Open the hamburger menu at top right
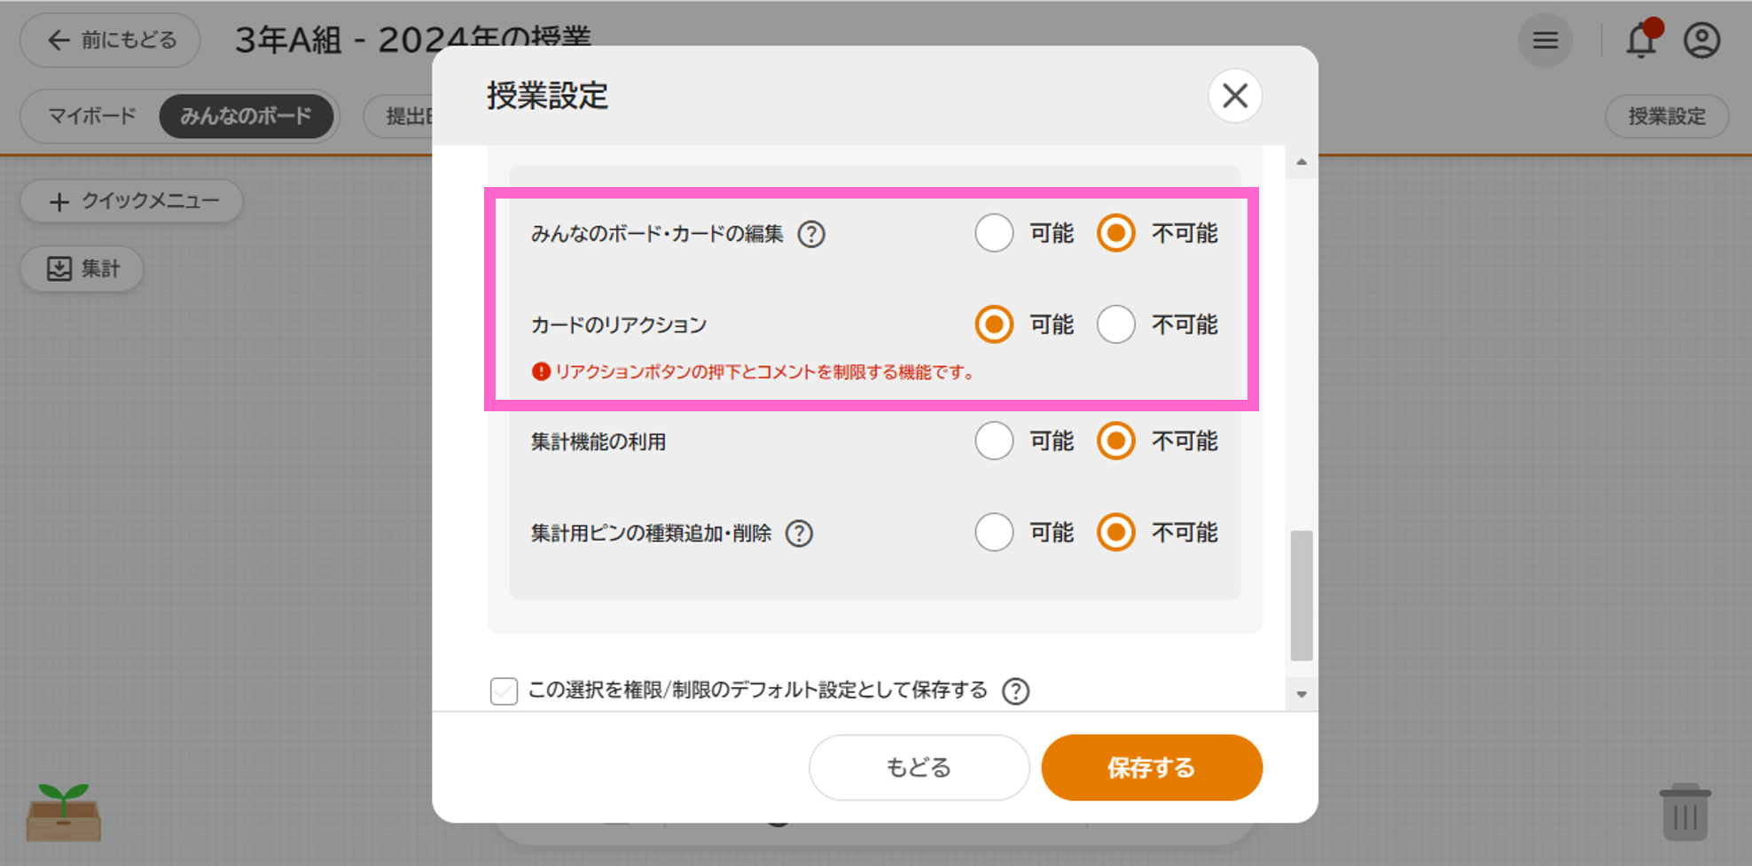This screenshot has height=866, width=1752. 1545,40
